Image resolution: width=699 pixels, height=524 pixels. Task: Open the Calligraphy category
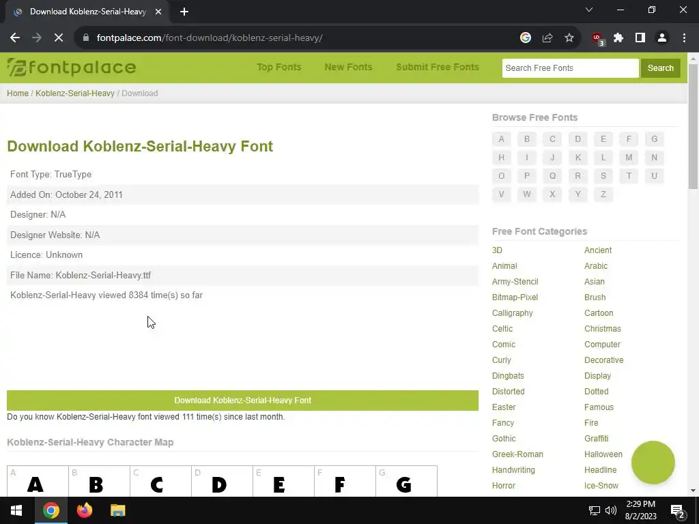point(512,312)
